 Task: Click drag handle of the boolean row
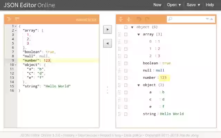tap(119, 63)
